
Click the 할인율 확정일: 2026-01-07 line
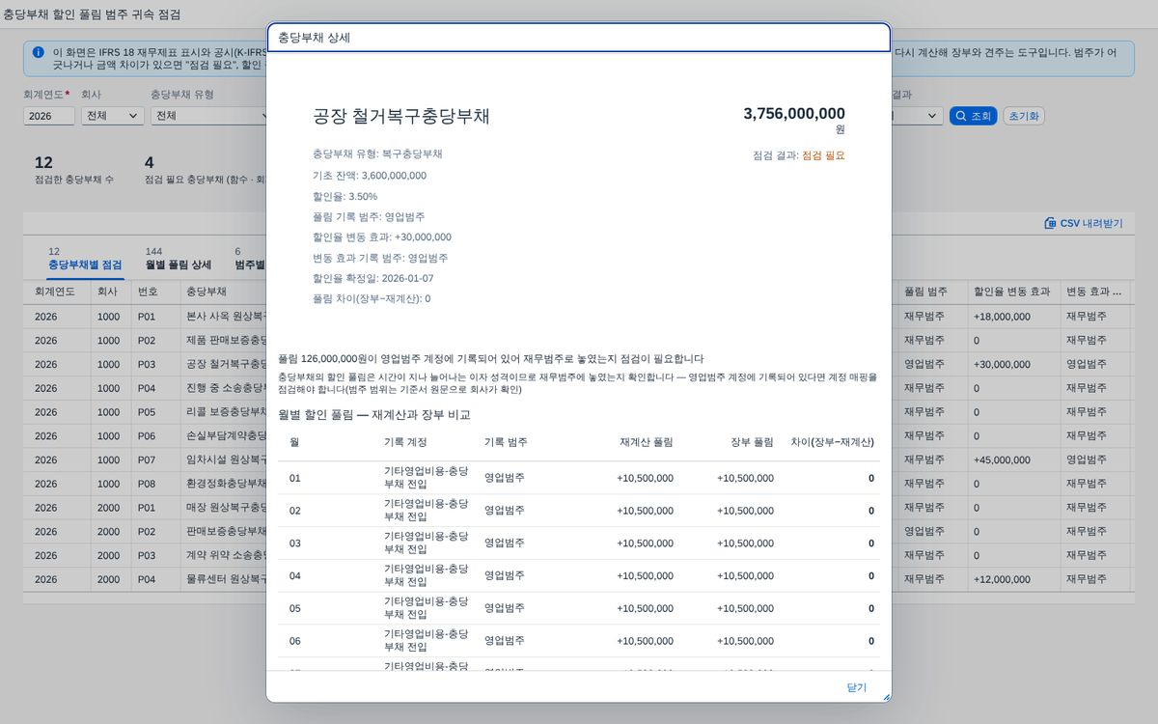pyautogui.click(x=373, y=278)
